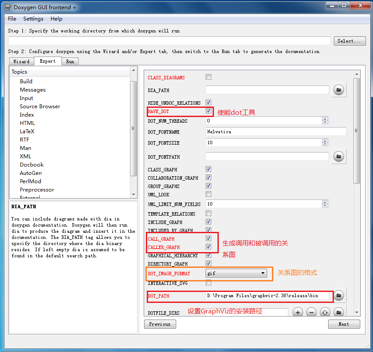The image size is (373, 352).
Task: Toggle INCLUDE_GRAPH checkbox
Action: (x=208, y=221)
